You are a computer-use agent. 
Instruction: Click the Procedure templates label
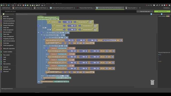pyautogui.click(x=9, y=14)
